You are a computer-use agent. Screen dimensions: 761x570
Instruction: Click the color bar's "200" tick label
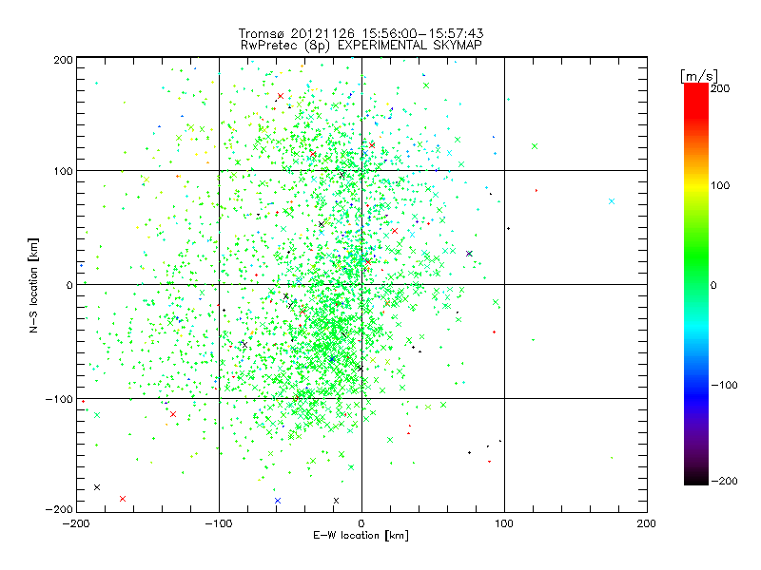click(x=720, y=88)
